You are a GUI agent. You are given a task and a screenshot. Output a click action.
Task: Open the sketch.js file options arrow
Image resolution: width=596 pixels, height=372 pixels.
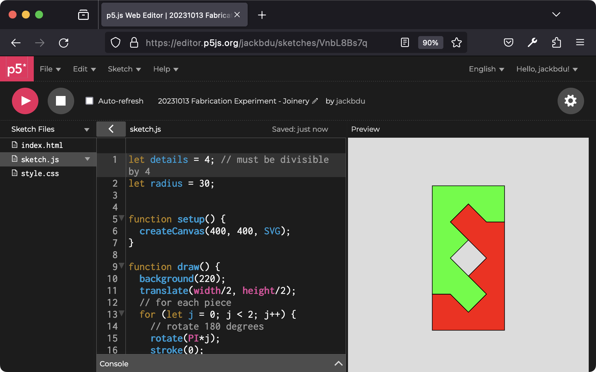(87, 159)
